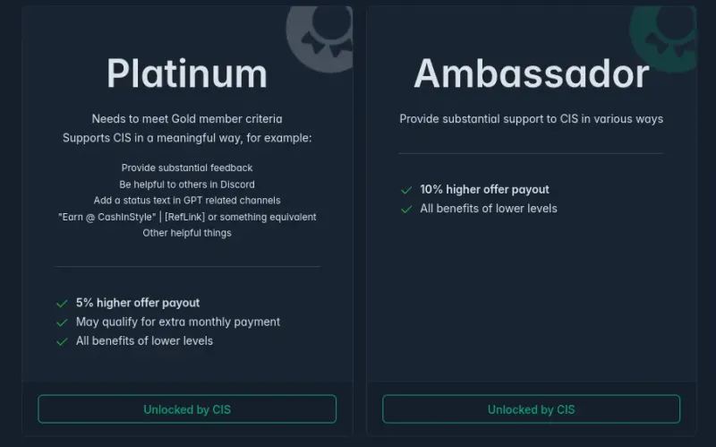
Task: Click checkmark beside 10% higher offer payout
Action: coord(406,190)
